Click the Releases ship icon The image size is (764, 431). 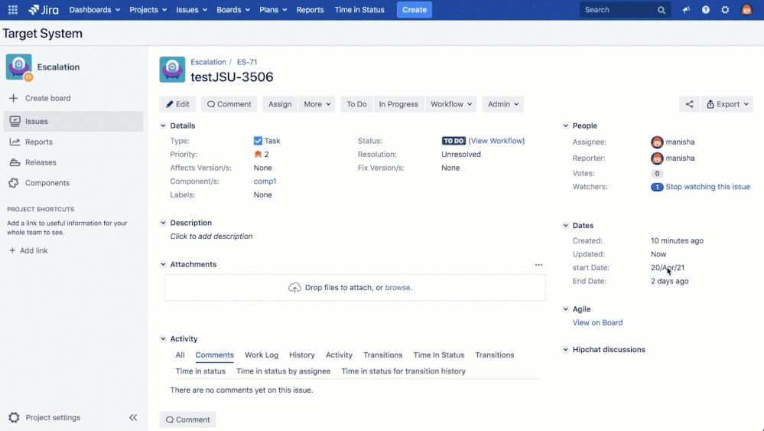tap(15, 162)
